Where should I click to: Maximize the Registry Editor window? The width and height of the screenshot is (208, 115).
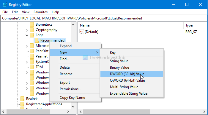[x=187, y=5]
